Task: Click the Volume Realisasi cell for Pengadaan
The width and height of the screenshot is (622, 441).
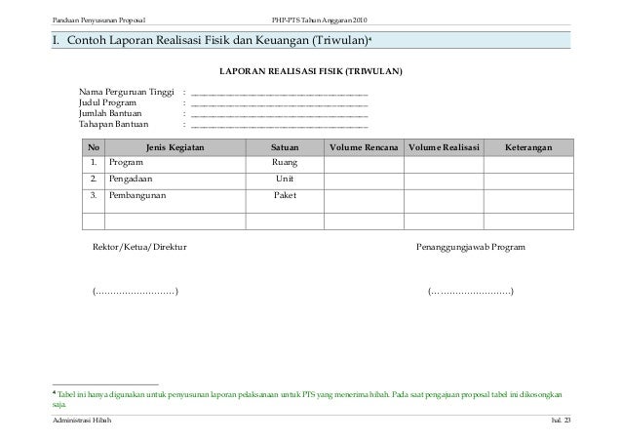Action: coord(444,181)
